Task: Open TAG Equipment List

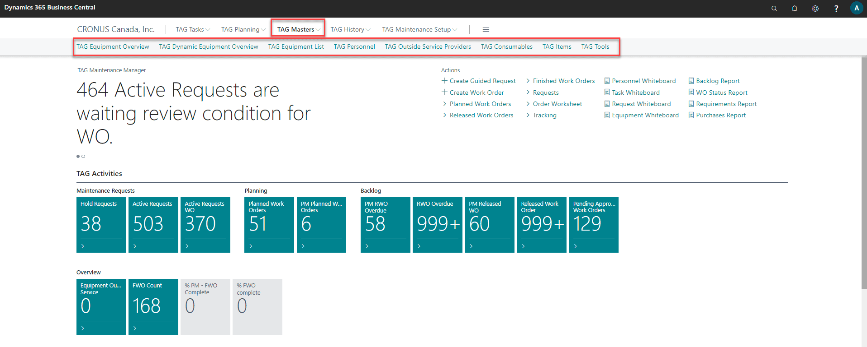Action: 296,46
